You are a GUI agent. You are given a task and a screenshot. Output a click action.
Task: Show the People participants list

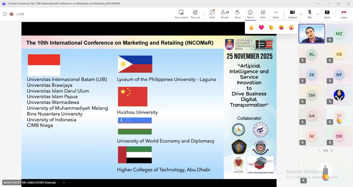tap(225, 14)
